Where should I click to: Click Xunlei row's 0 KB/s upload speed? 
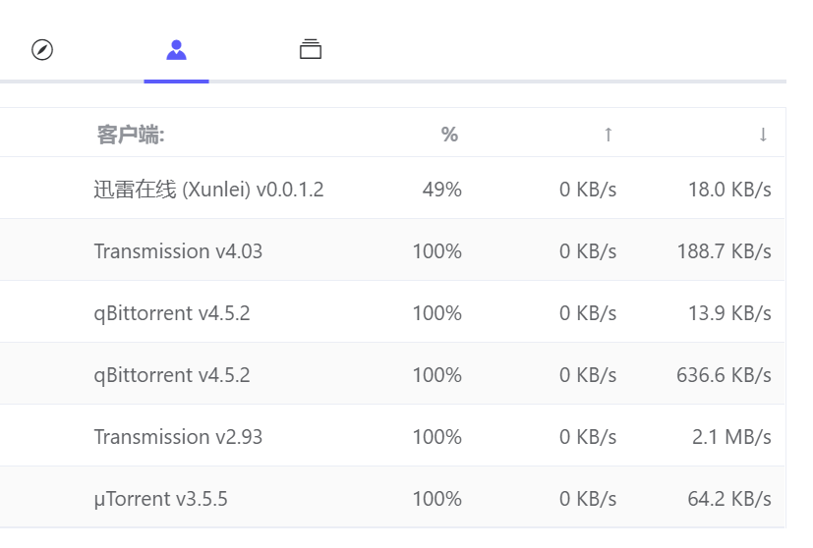[x=588, y=190]
